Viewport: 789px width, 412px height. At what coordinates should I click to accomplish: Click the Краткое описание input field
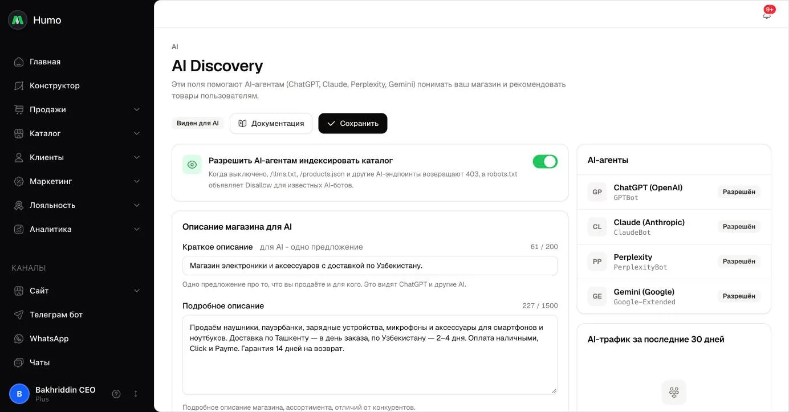pyautogui.click(x=370, y=266)
